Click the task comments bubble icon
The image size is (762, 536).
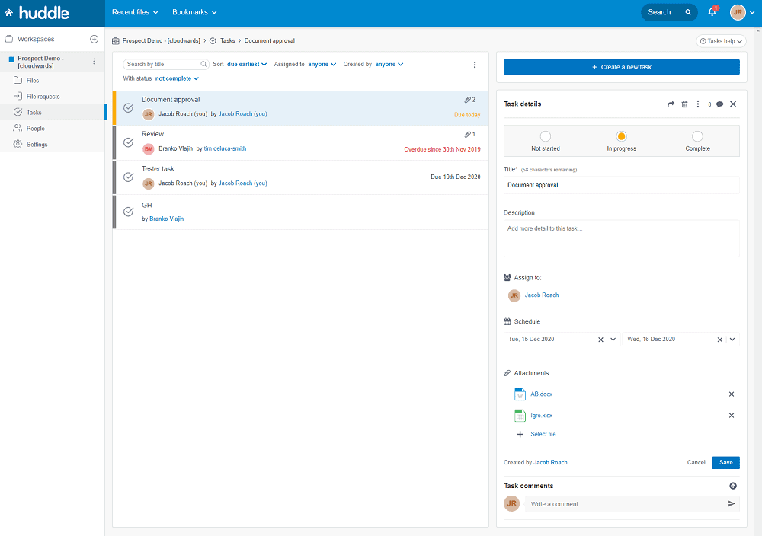[x=720, y=104]
